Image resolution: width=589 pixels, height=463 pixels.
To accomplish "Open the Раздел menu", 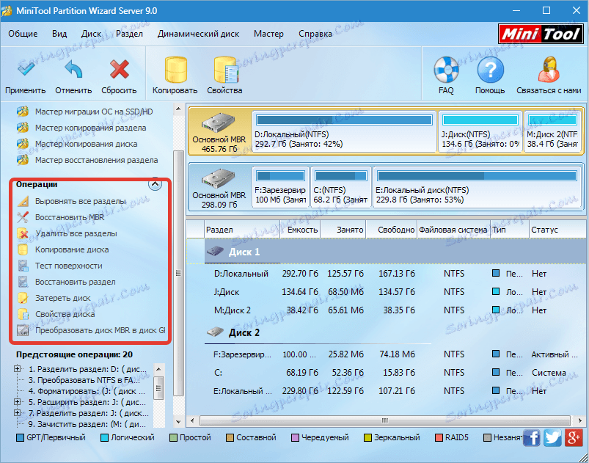I will tap(129, 34).
